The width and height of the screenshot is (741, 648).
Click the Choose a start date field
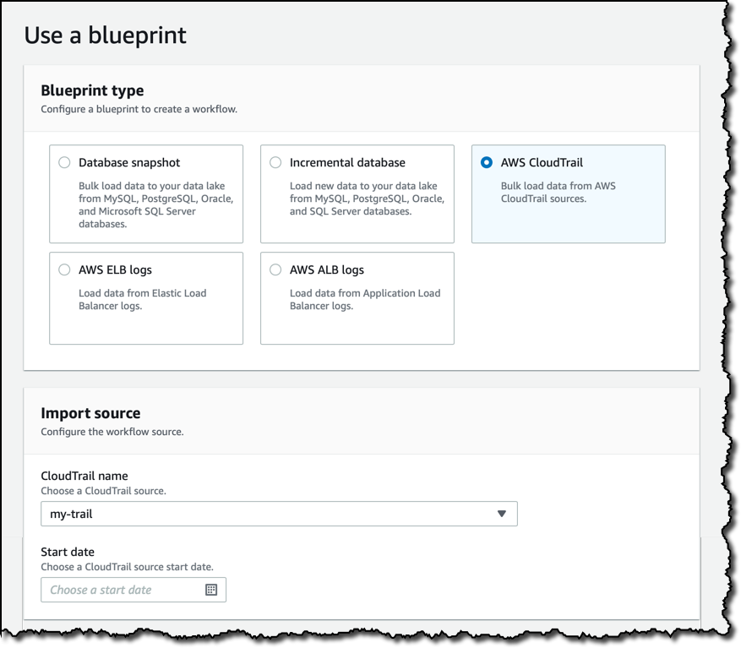pyautogui.click(x=133, y=590)
